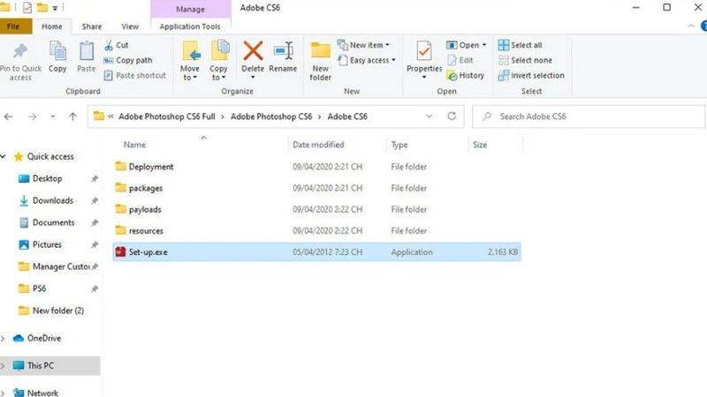Click Select all in the Select group

(x=520, y=45)
